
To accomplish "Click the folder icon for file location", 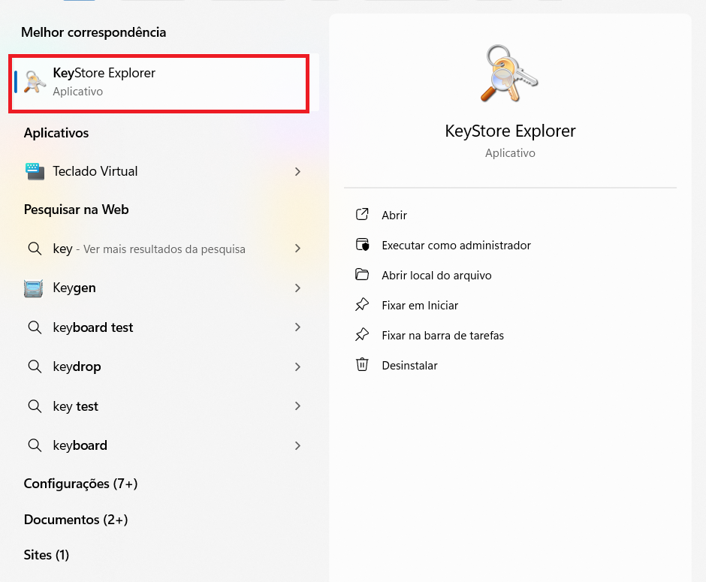I will [x=362, y=275].
